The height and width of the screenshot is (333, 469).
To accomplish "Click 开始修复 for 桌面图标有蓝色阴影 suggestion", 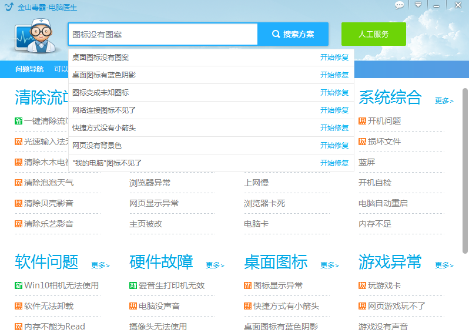I will pyautogui.click(x=334, y=75).
